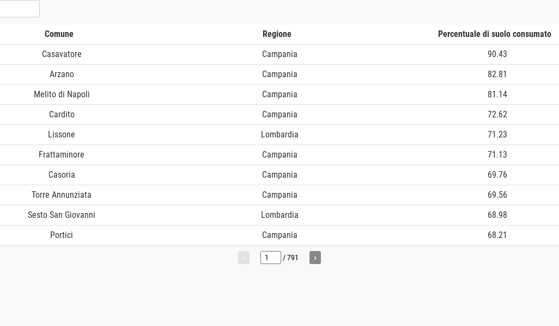The height and width of the screenshot is (326, 559).
Task: Go to the next table page
Action: (315, 258)
